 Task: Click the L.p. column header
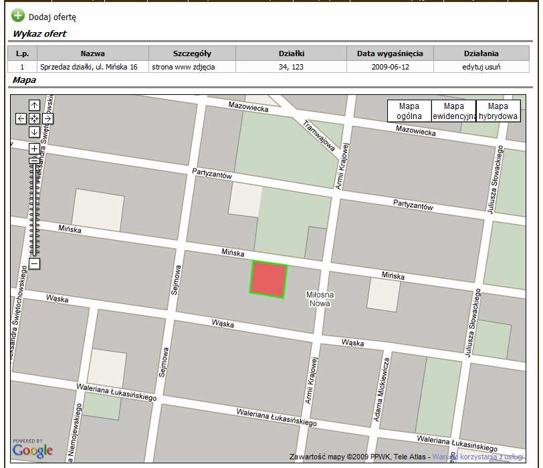point(23,53)
